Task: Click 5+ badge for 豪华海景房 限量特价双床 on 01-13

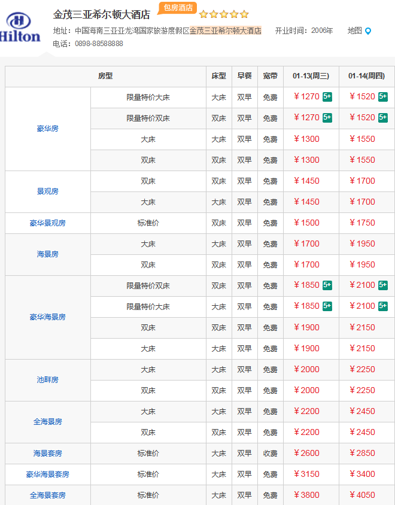Action: pos(327,285)
